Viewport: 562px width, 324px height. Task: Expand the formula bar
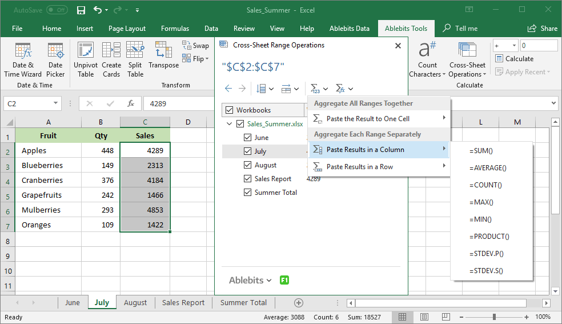(x=554, y=103)
